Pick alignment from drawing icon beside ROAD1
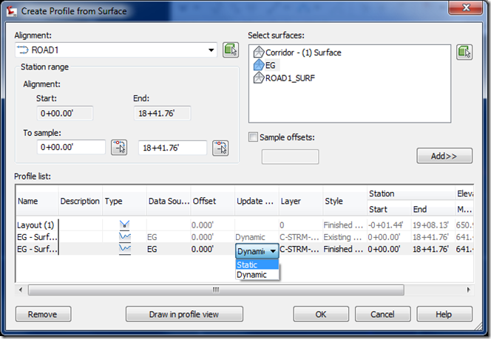This screenshot has height=339, width=491. coord(231,50)
